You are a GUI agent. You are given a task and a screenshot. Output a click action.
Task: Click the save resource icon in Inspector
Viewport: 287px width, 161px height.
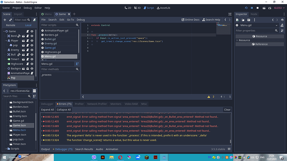pyautogui.click(x=249, y=20)
